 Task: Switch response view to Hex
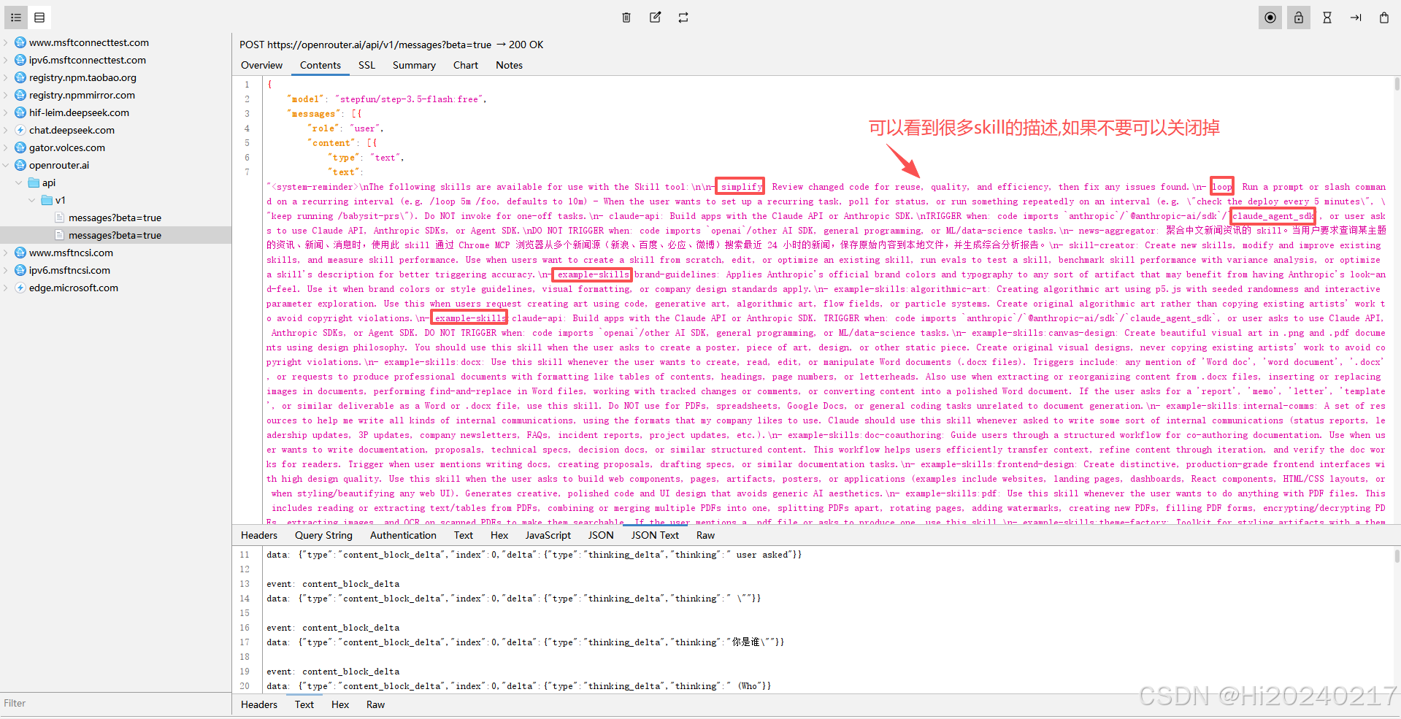click(x=340, y=704)
